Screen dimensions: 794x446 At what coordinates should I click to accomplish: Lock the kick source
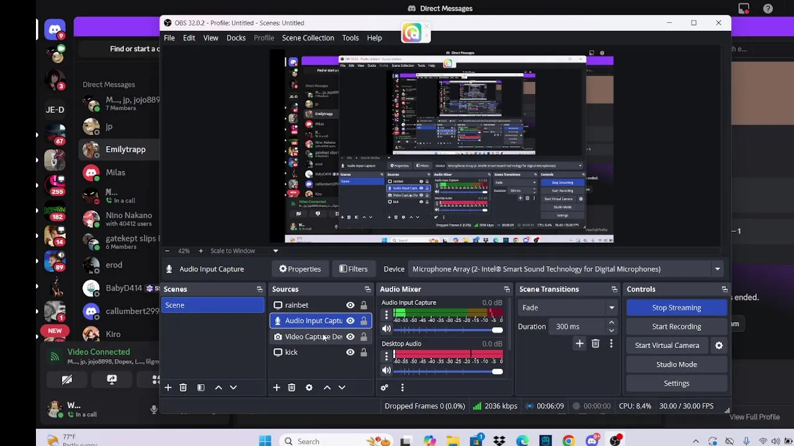364,352
